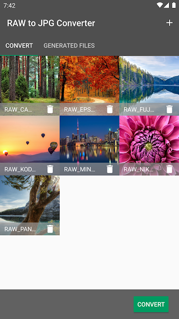Tap the Wi-Fi status bar icon
The image size is (179, 319).
(160, 5)
